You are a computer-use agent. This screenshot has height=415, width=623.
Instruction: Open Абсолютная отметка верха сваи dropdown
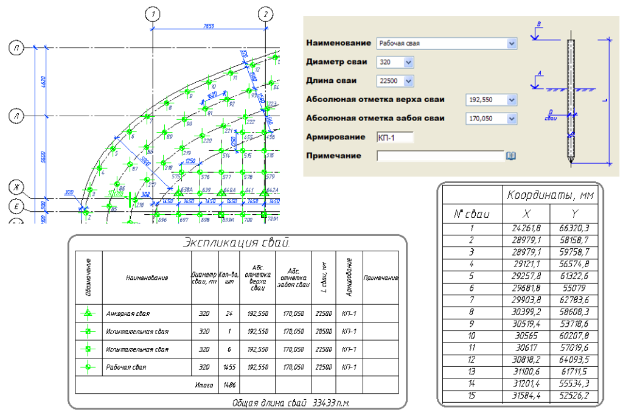(511, 100)
